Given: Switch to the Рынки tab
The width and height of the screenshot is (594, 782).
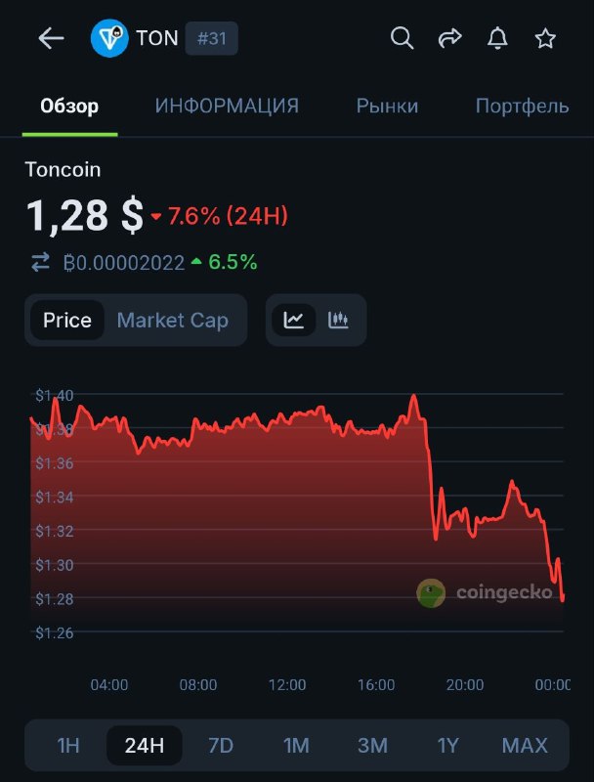Looking at the screenshot, I should 387,106.
